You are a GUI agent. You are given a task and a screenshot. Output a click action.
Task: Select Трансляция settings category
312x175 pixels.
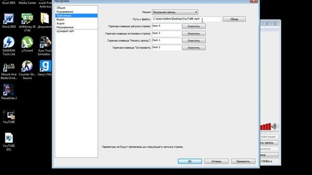point(77,16)
